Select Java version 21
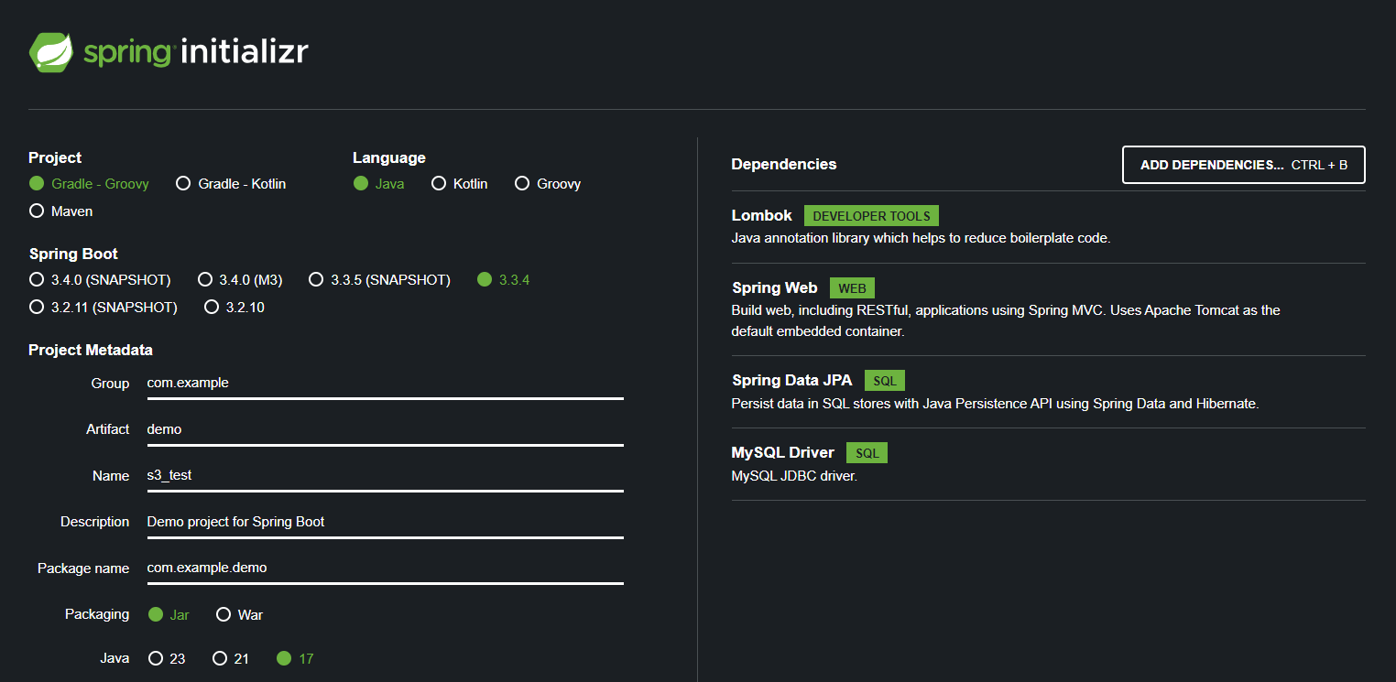The height and width of the screenshot is (682, 1396). point(231,659)
